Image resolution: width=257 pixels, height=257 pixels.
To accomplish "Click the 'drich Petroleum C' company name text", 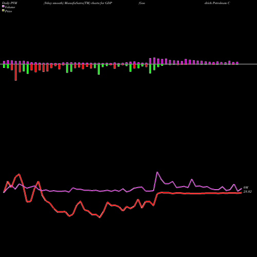I will 217,3.
